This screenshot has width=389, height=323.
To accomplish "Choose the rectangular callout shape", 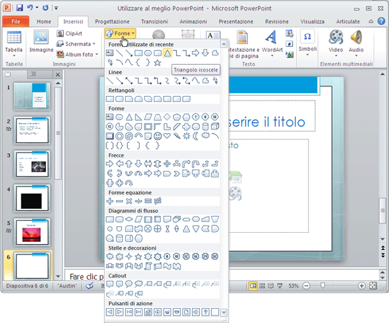I will (x=110, y=284).
